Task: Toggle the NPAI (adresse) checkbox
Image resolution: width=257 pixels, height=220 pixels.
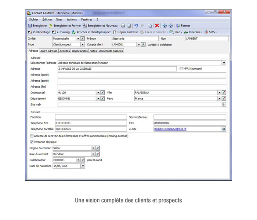Action: [x=181, y=68]
